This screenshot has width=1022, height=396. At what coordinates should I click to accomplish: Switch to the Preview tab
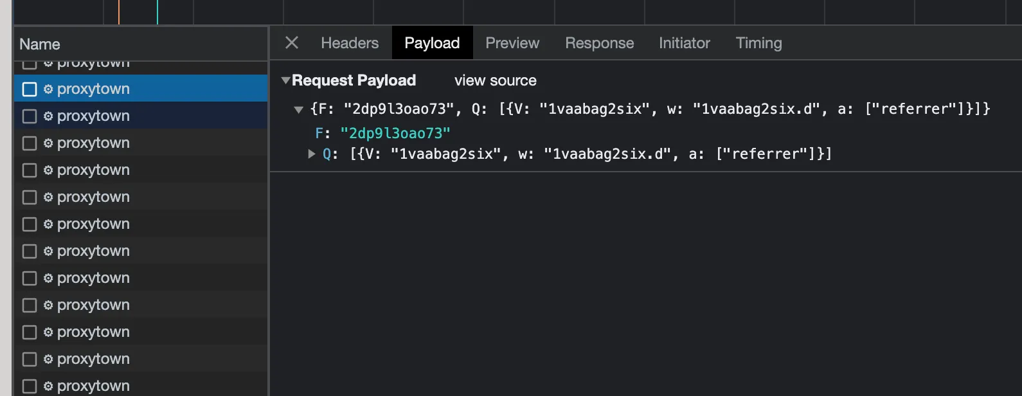512,43
